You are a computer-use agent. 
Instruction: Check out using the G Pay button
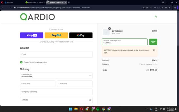coord(81,35)
